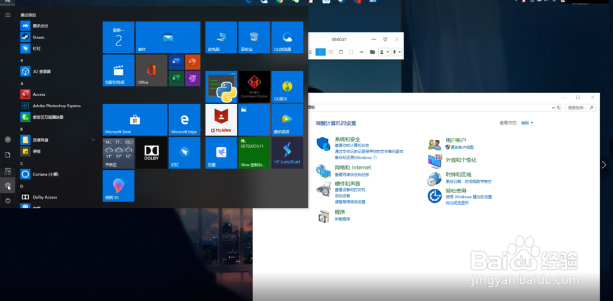This screenshot has height=301, width=613.
Task: Open the 平桥区 weather tile
Action: coord(118,153)
